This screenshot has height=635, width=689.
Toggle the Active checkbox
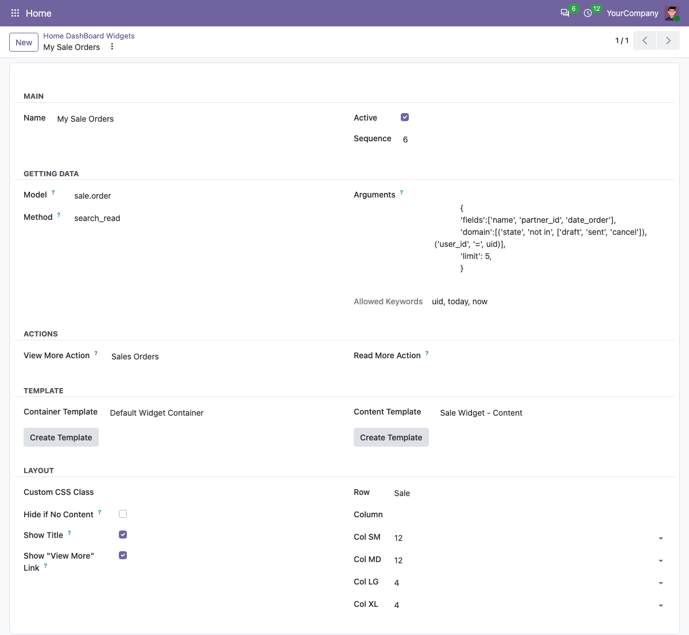pos(405,117)
